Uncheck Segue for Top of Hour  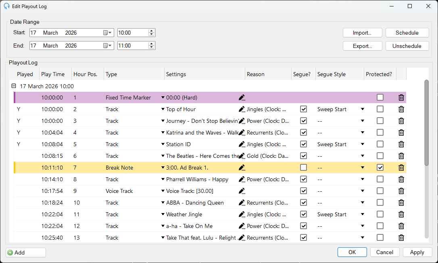point(303,109)
